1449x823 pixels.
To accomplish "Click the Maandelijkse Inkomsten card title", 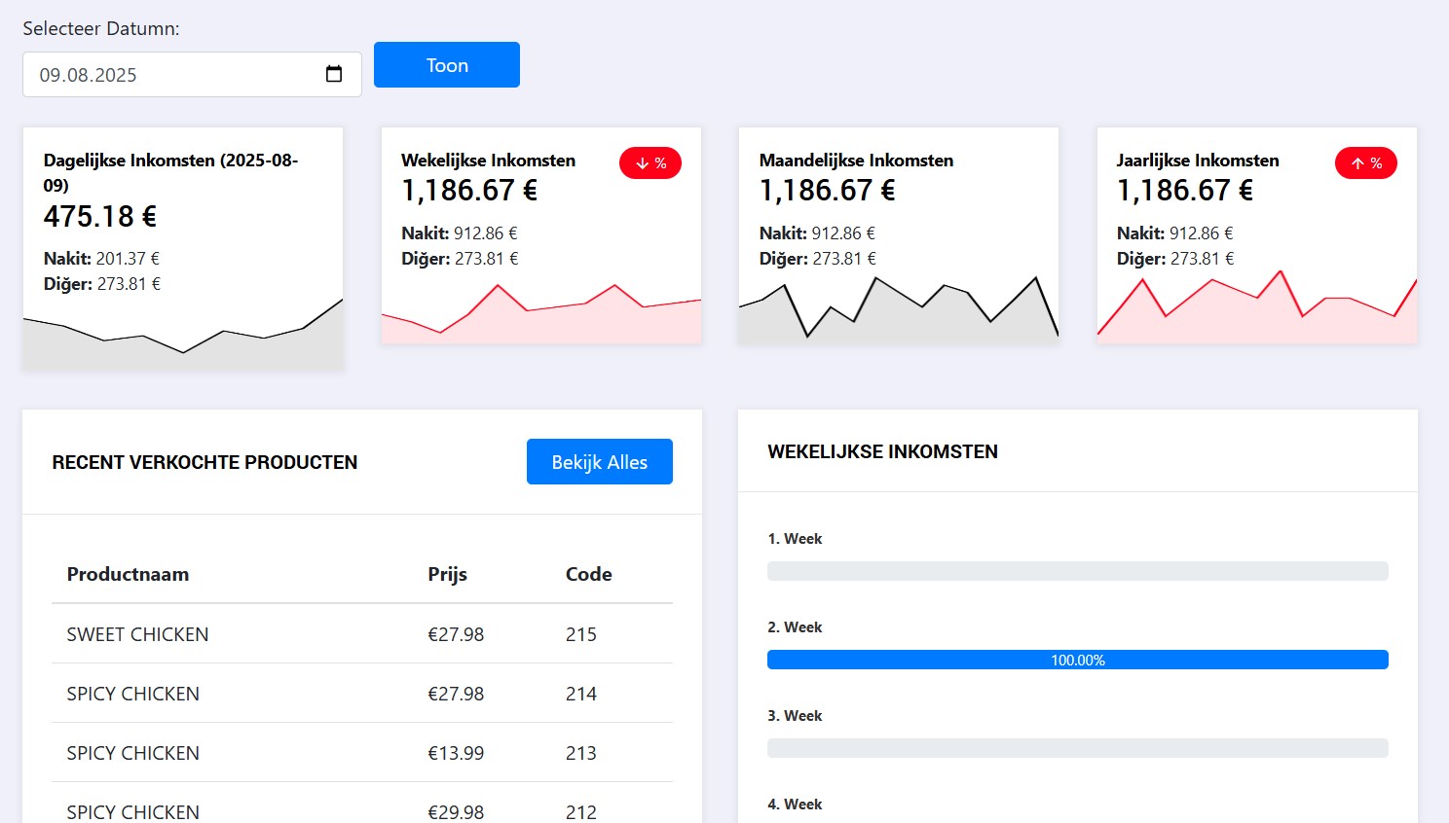I will tap(856, 161).
